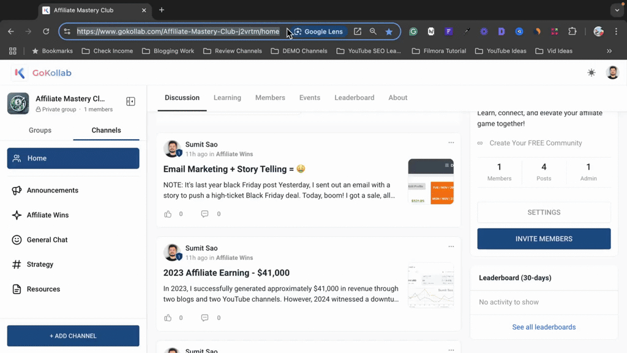Comment on the Email Marketing + Story Telling post
Image resolution: width=627 pixels, height=353 pixels.
pos(205,214)
